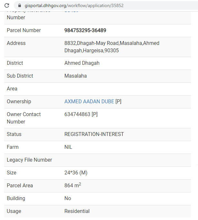The image size is (198, 220).
Task: Click the Building value No
Action: (67, 198)
